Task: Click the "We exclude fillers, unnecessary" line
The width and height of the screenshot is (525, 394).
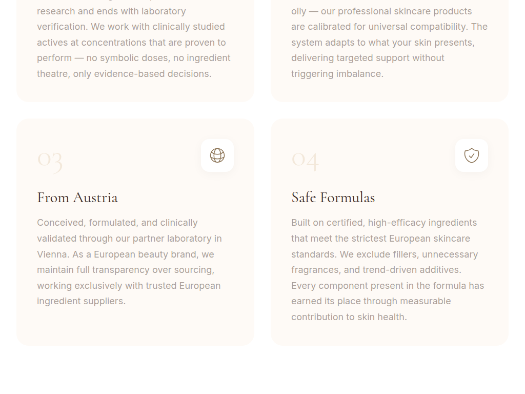Action: (409, 254)
